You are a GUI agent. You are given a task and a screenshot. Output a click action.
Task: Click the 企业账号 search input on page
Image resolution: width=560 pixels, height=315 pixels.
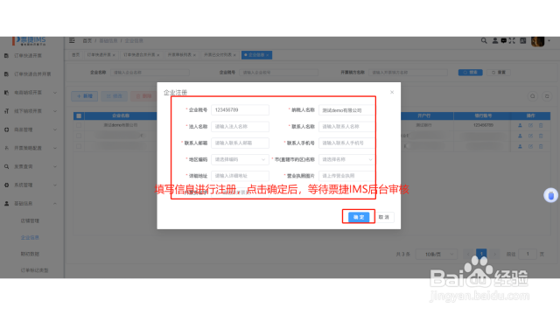[x=278, y=73]
